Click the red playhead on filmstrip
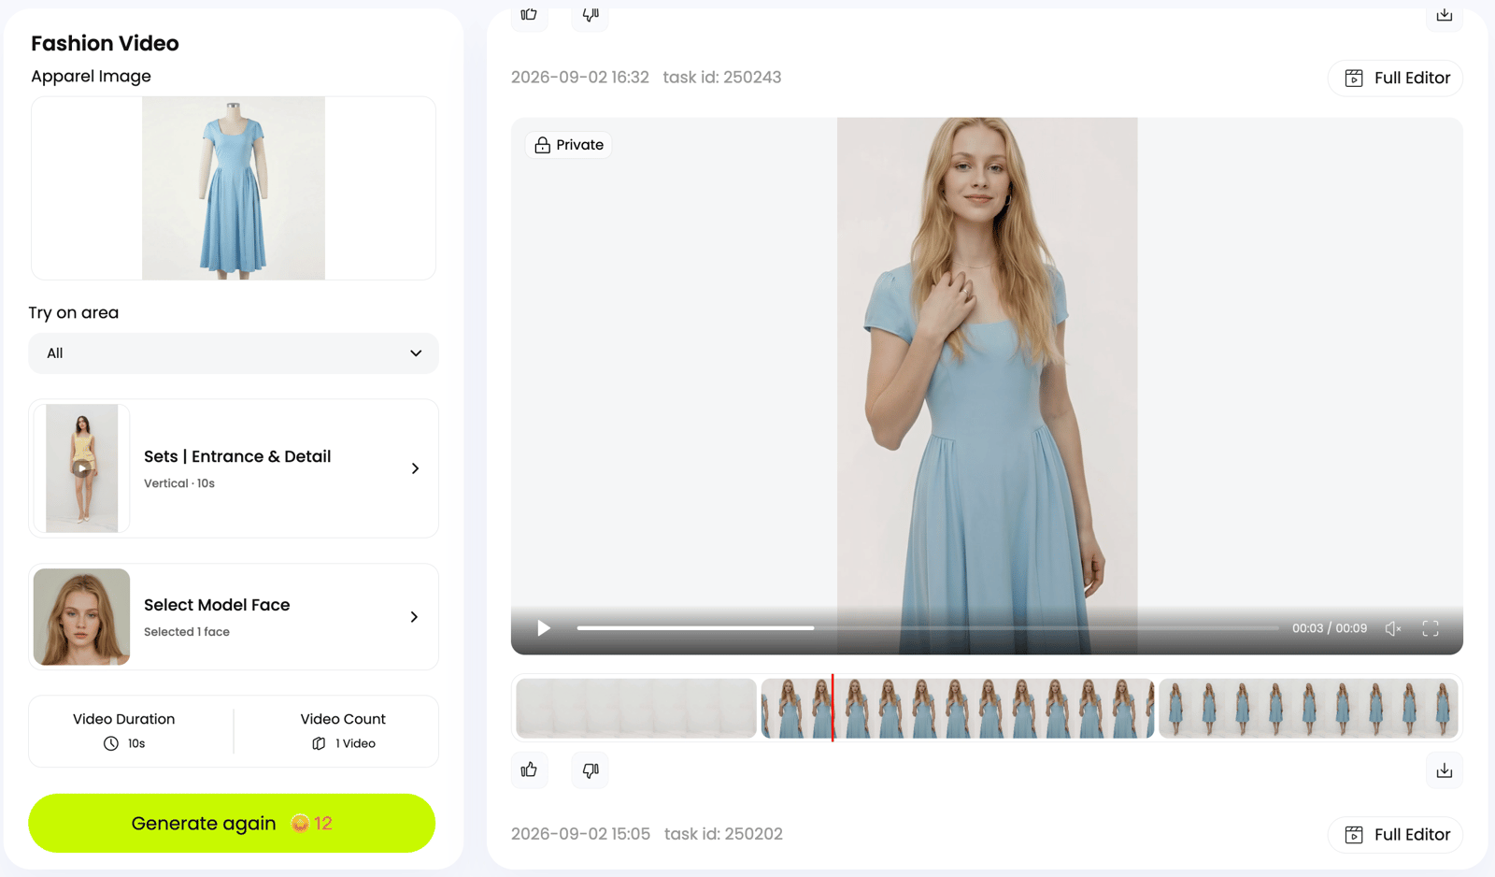Screen dimensions: 1495x877 click(833, 708)
